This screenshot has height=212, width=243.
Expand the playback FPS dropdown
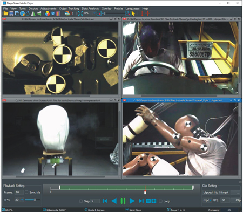(22, 200)
